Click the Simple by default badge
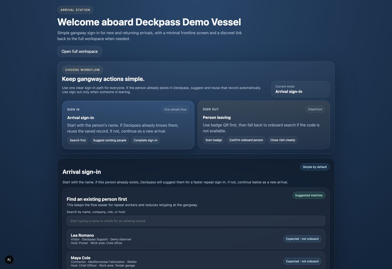Viewport: 392px width, 269px height. [315, 167]
